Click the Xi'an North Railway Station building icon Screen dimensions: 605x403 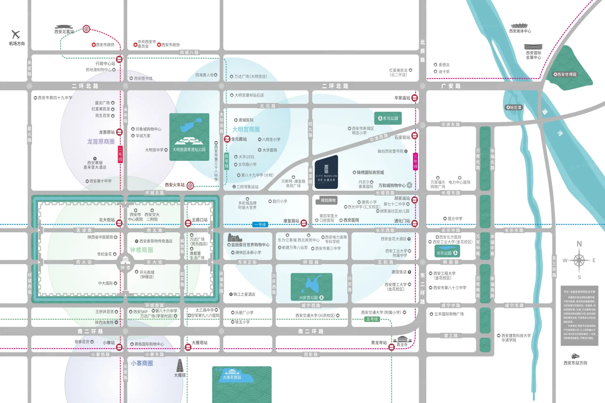[x=64, y=27]
